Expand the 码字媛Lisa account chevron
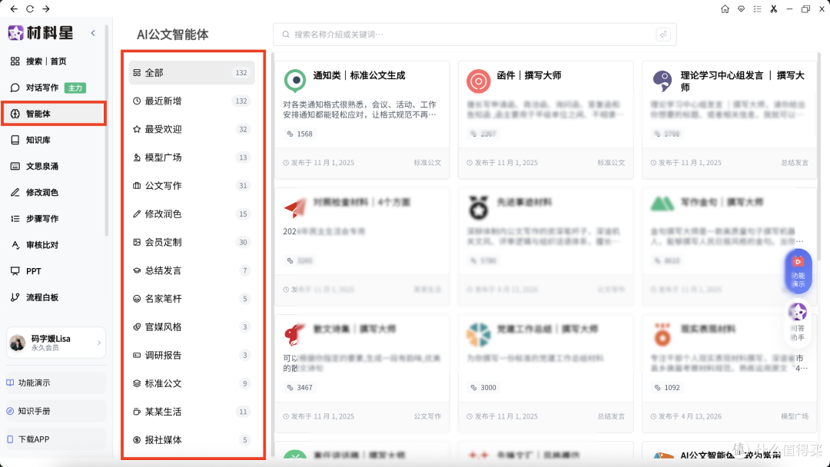The width and height of the screenshot is (830, 467). click(x=99, y=343)
